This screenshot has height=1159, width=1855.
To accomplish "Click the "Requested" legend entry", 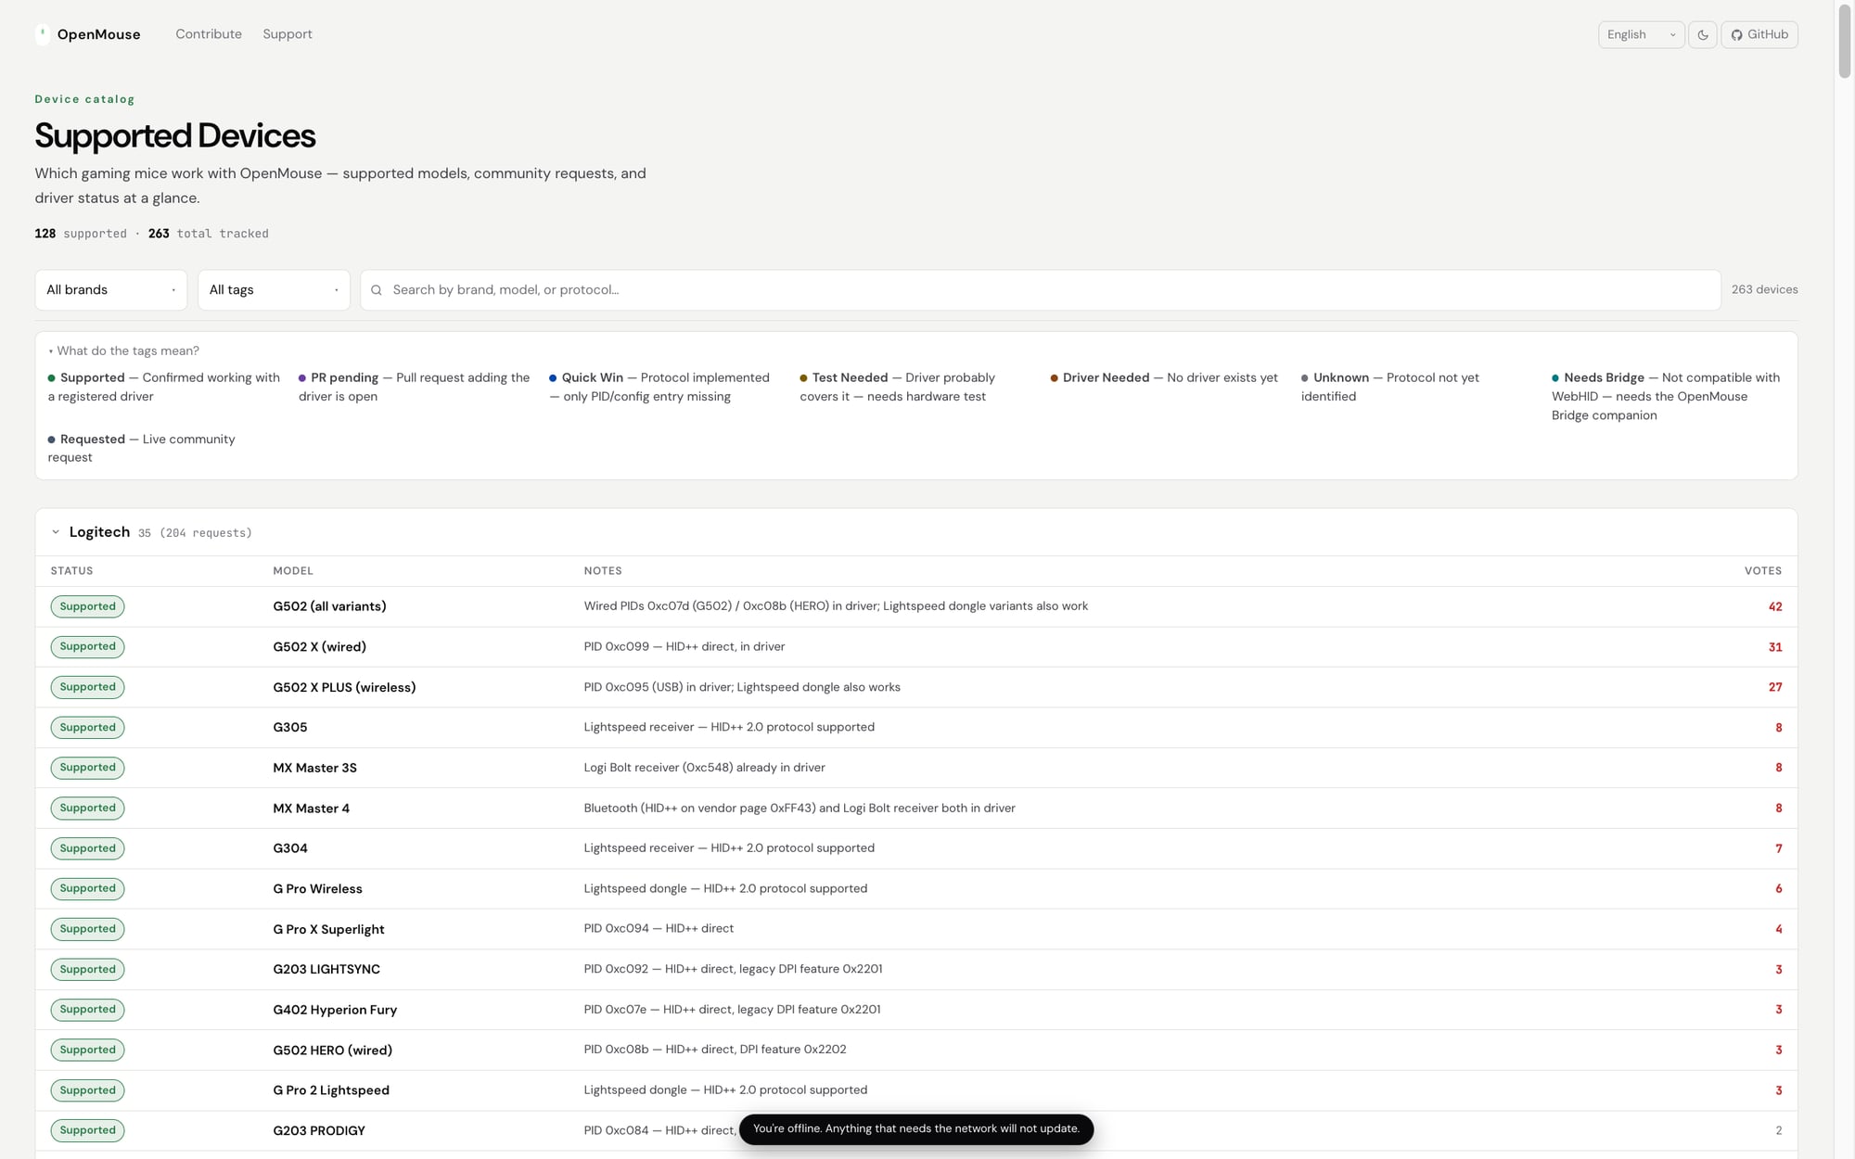I will pos(142,449).
